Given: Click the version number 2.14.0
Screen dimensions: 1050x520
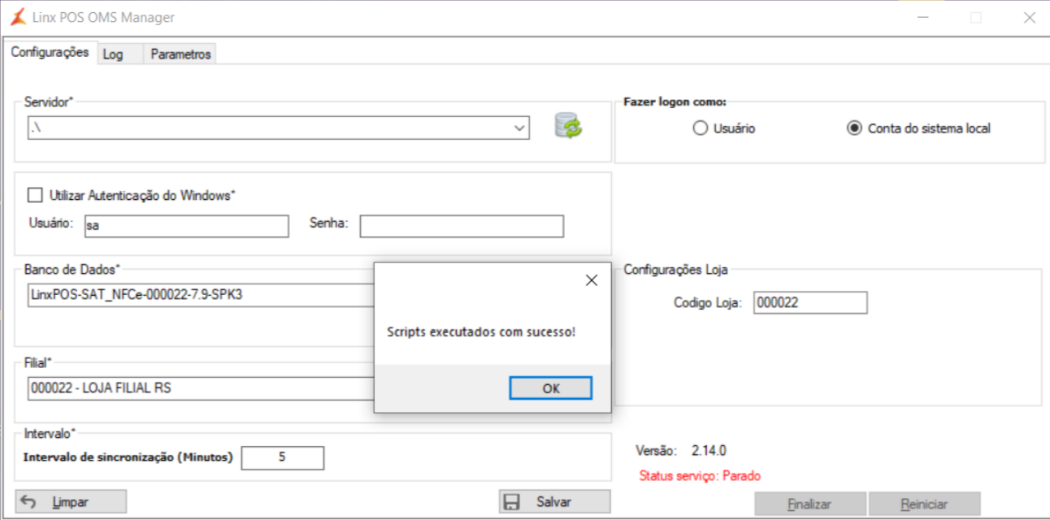Looking at the screenshot, I should tap(709, 450).
